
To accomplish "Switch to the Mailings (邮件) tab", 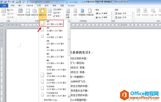I will point(47,6).
